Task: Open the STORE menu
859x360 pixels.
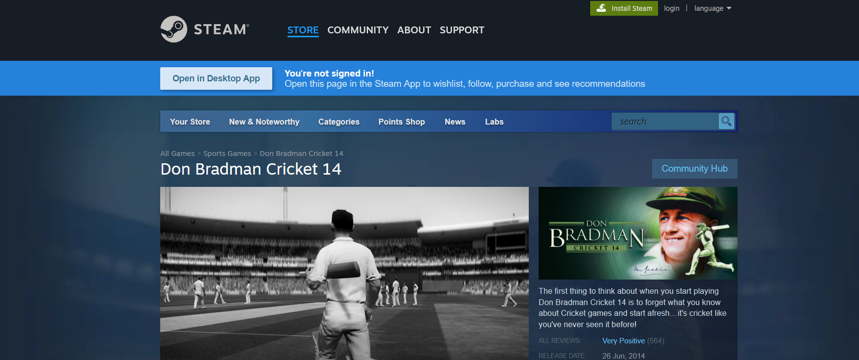Action: (x=303, y=30)
